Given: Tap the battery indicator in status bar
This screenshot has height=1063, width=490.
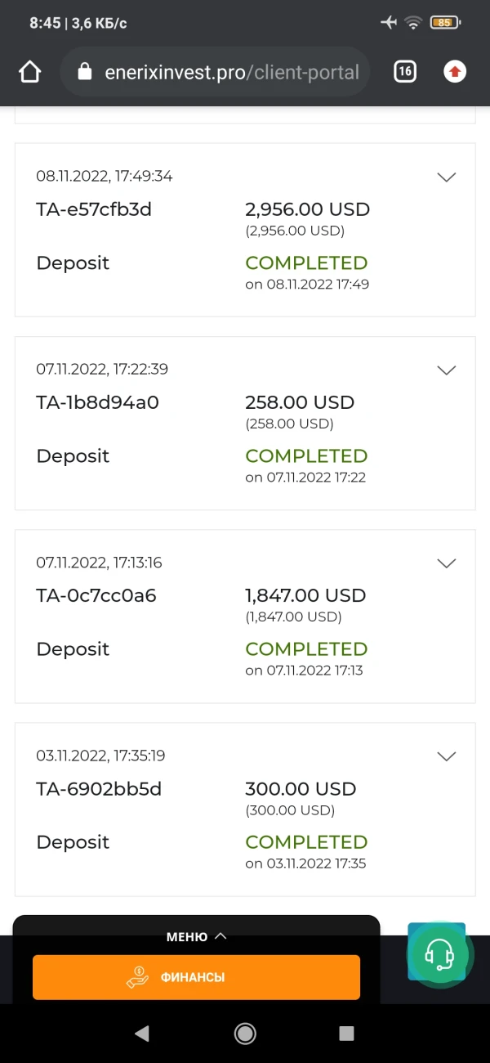Looking at the screenshot, I should (x=444, y=23).
